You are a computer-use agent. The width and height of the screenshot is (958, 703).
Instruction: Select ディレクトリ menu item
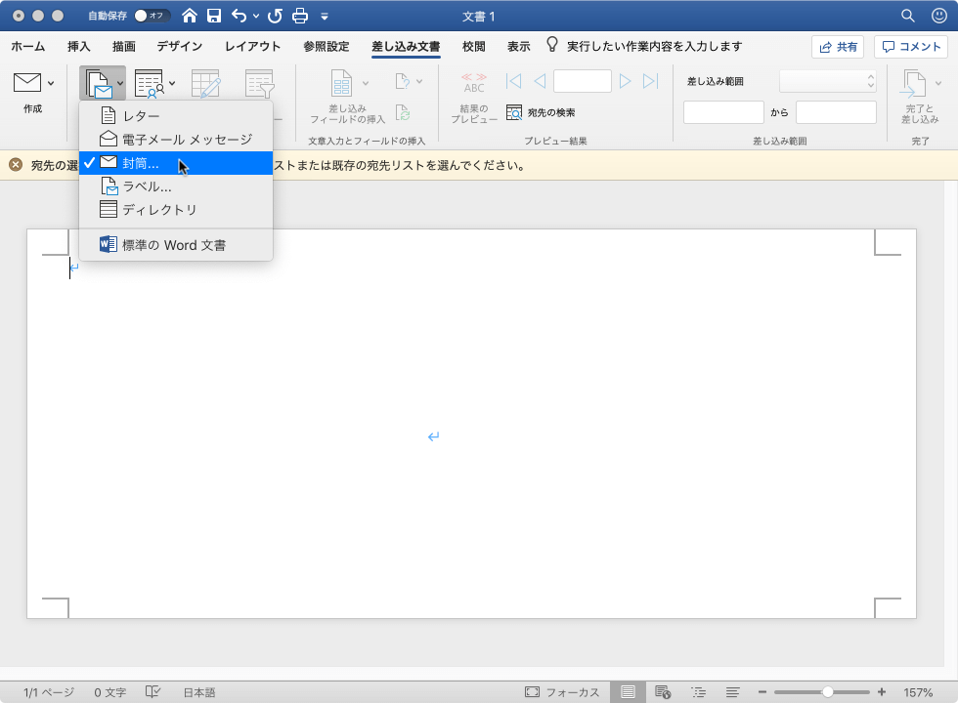176,210
